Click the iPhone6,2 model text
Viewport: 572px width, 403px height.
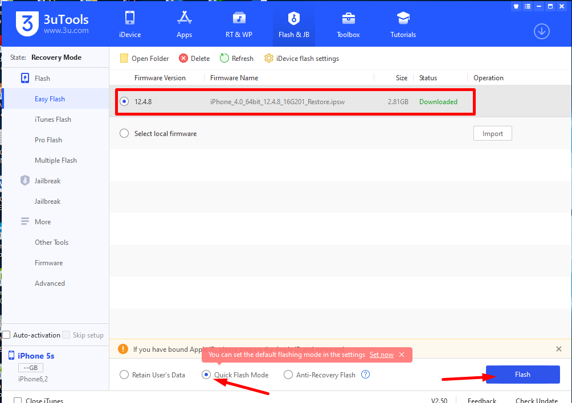coord(33,379)
